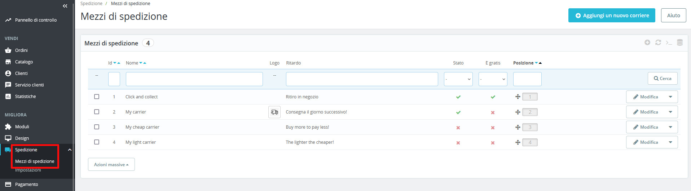Click the Moduli puzzle icon

point(8,127)
